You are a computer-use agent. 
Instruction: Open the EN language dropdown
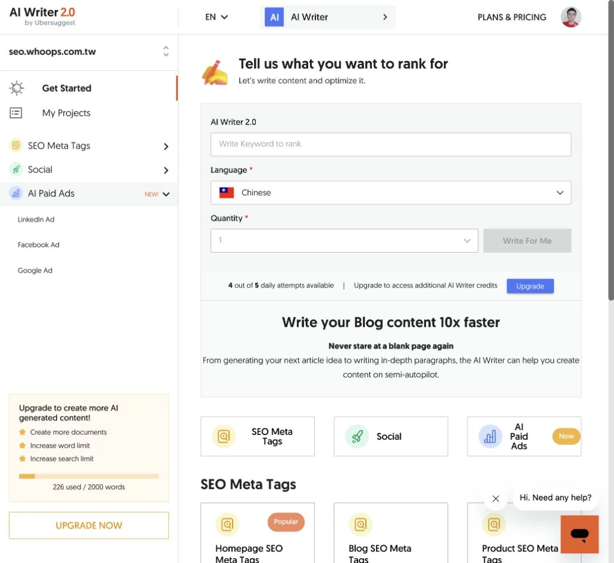[x=216, y=17]
